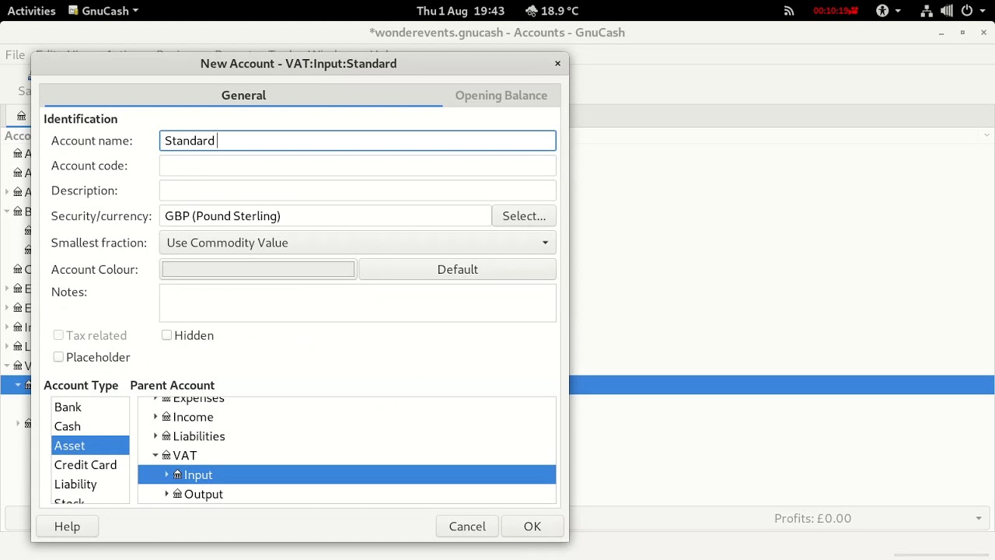
Task: Click the Default colour button
Action: point(457,269)
